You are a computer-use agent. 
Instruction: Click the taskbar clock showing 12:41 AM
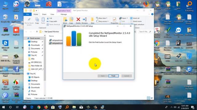tap(185, 107)
